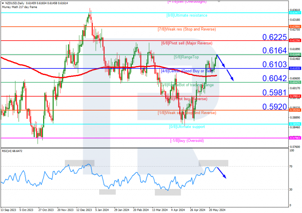Click the 0.57600 price scale value
The width and height of the screenshot is (302, 213).
(x=295, y=147)
